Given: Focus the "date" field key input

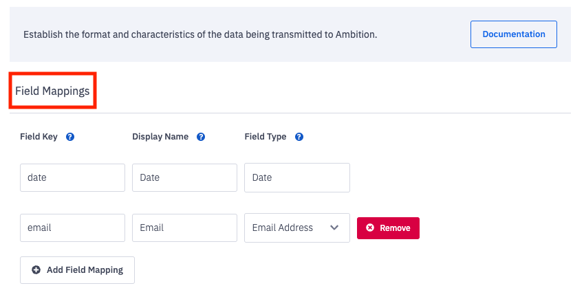Looking at the screenshot, I should pos(72,177).
